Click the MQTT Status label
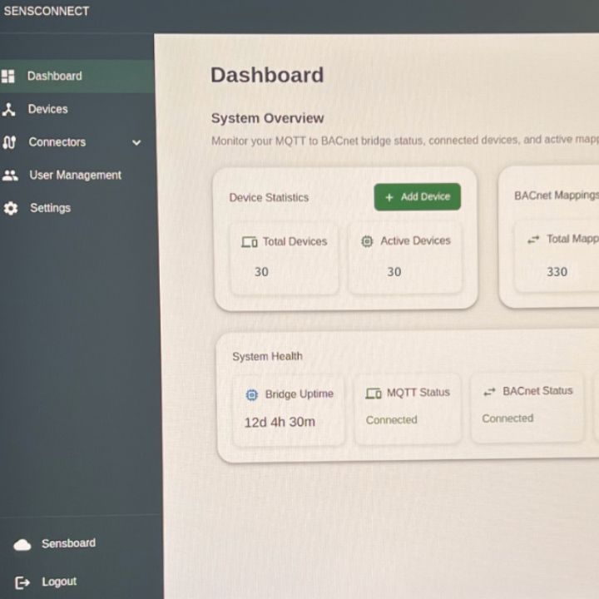The image size is (599, 599). 418,393
